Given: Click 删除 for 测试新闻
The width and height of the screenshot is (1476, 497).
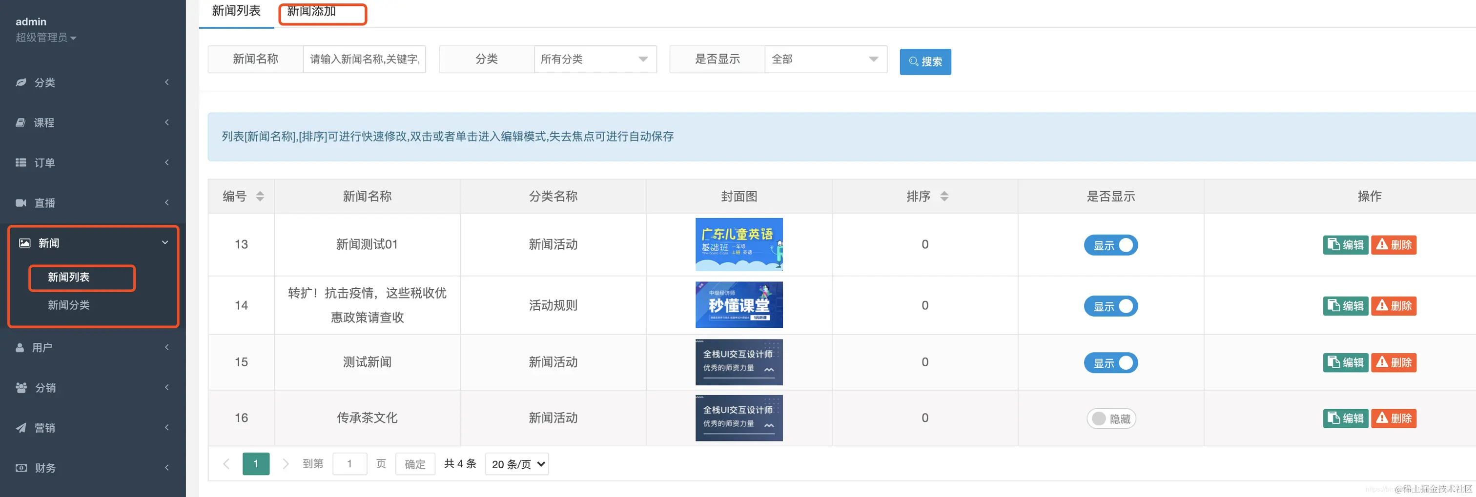Looking at the screenshot, I should (1394, 362).
